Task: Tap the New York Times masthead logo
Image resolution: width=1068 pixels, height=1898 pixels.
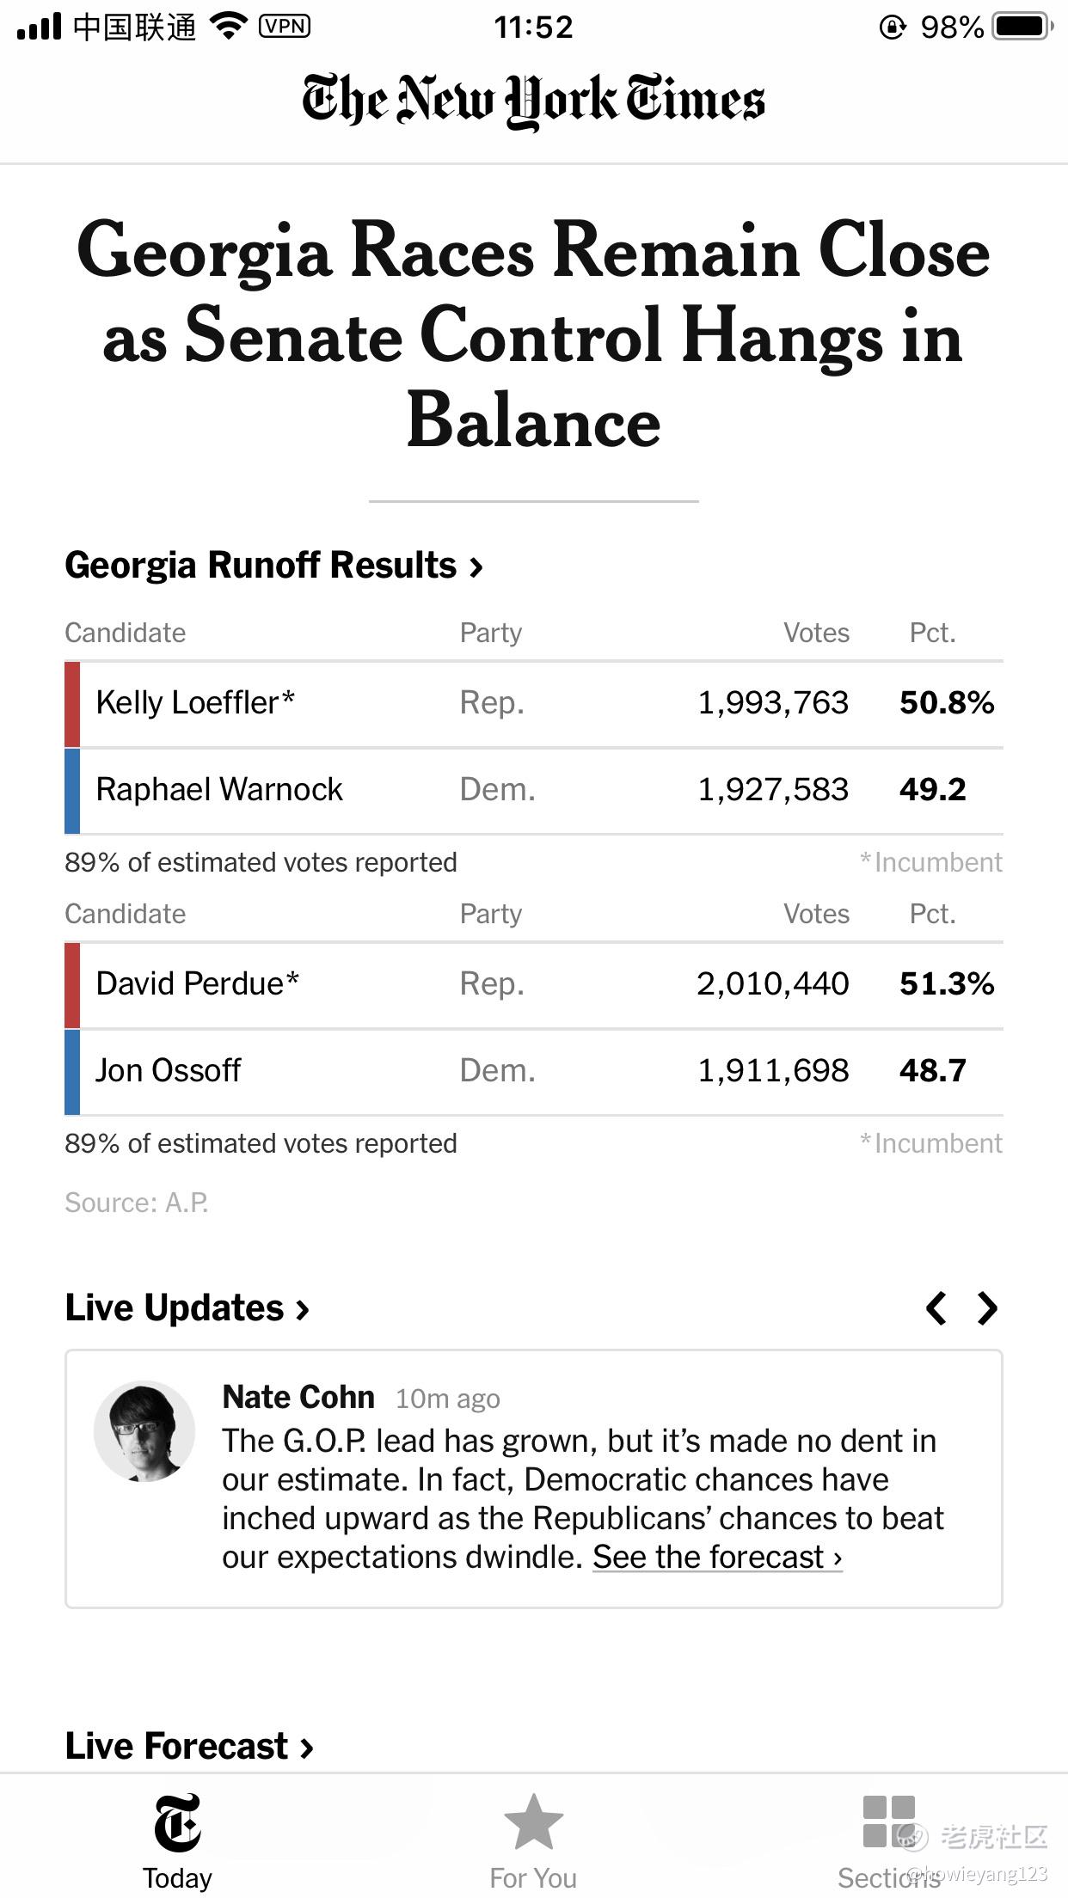Action: tap(533, 101)
